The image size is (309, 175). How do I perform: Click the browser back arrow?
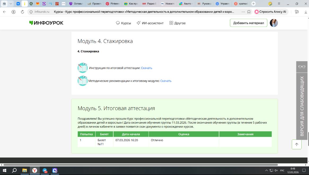point(5,12)
